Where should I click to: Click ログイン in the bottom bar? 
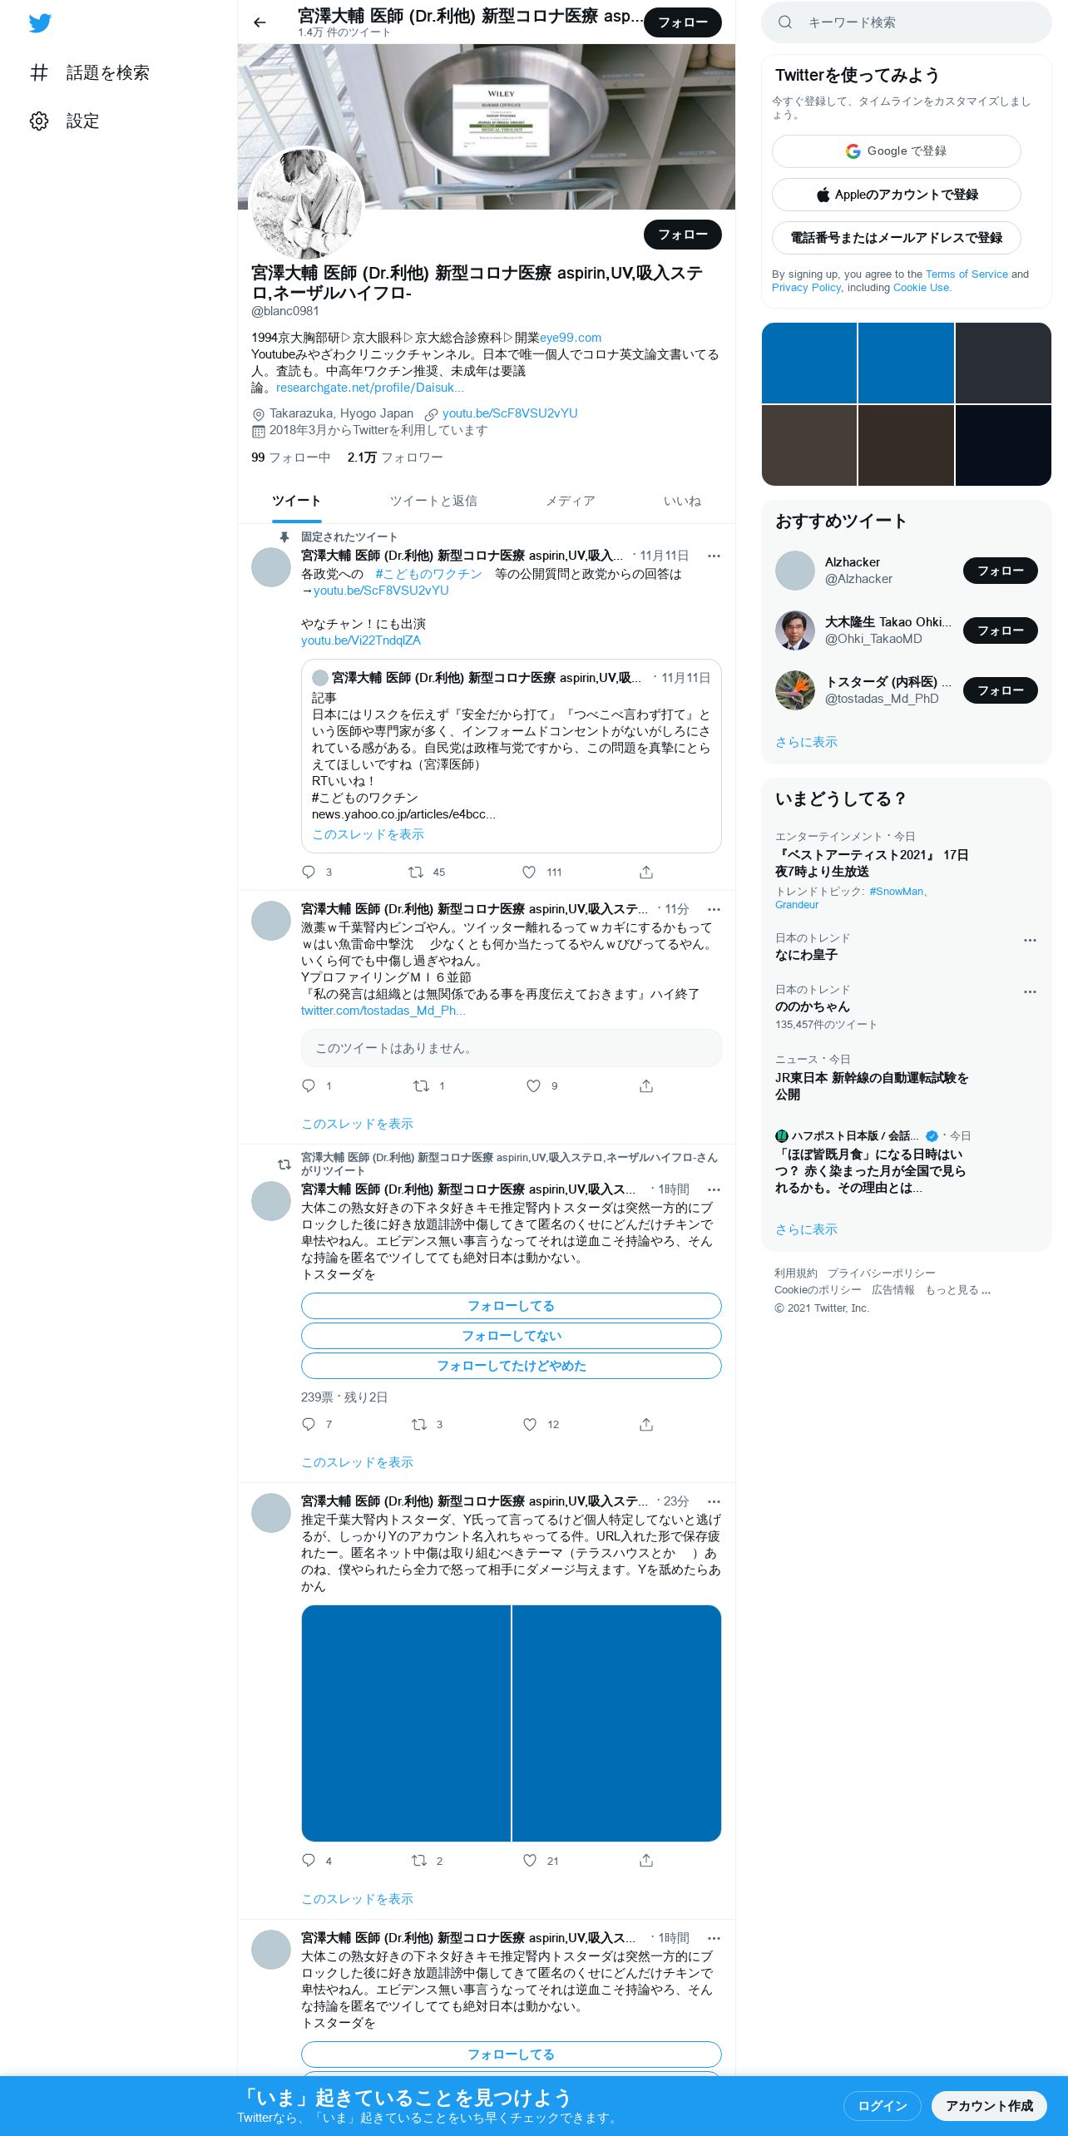882,2106
